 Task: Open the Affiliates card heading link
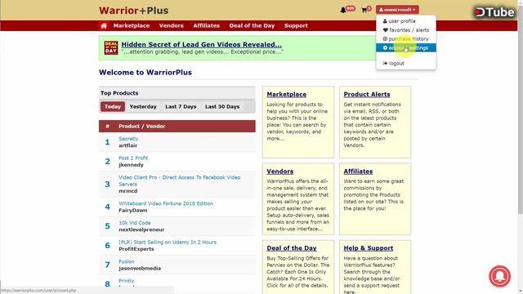click(x=358, y=171)
